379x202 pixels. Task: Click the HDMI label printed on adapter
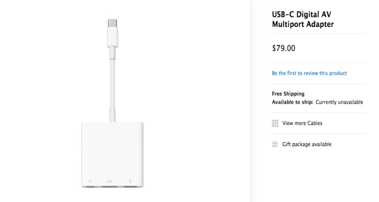(x=109, y=181)
